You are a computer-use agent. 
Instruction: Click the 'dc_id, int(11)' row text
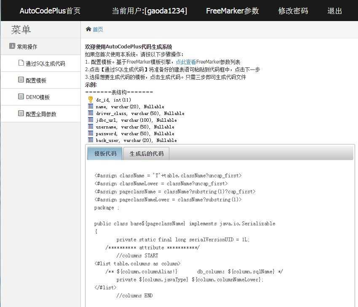(113, 100)
